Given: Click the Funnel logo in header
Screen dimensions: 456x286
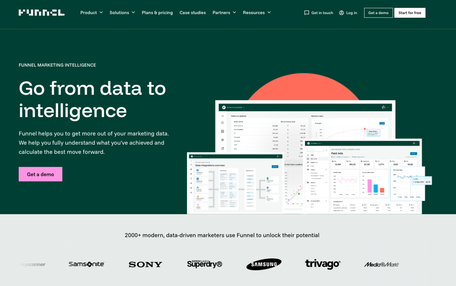Looking at the screenshot, I should pyautogui.click(x=41, y=13).
